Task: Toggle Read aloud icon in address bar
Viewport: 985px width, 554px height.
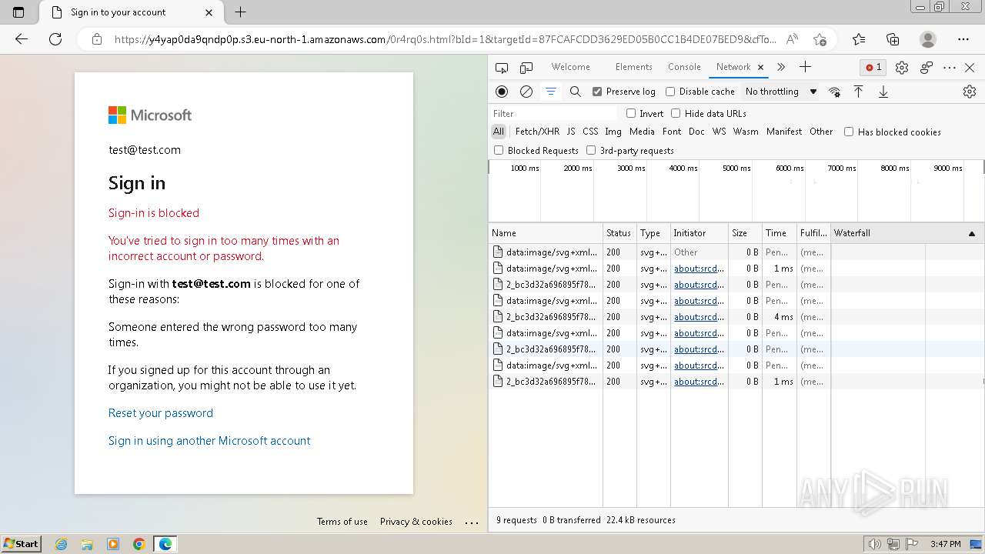Action: tap(792, 39)
